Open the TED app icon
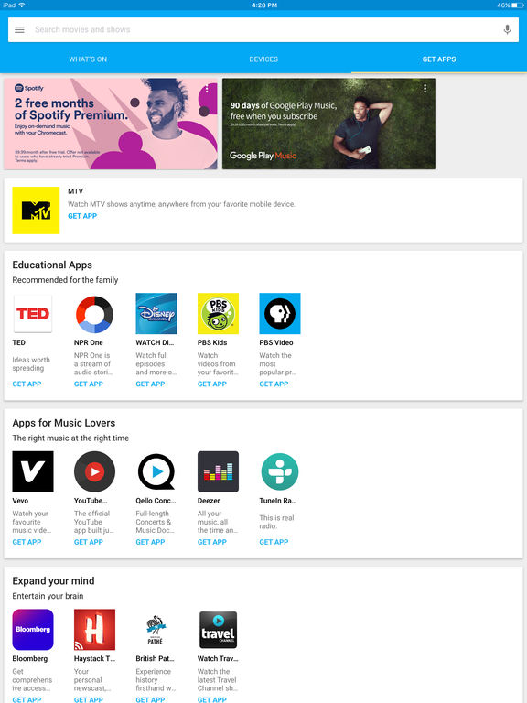 (x=33, y=313)
